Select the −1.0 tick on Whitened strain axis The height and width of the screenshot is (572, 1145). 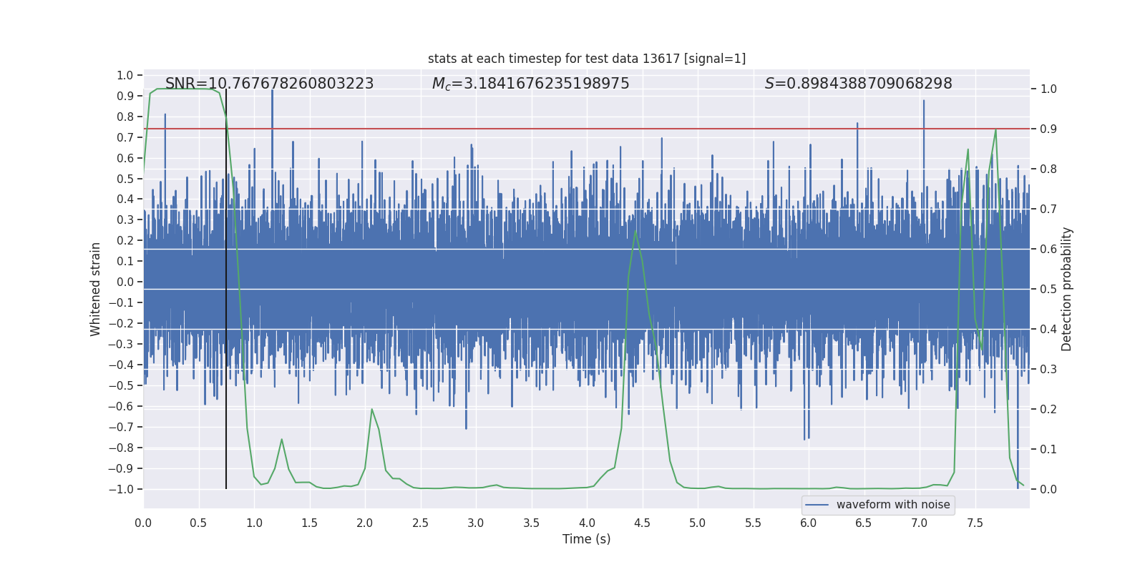[x=121, y=490]
